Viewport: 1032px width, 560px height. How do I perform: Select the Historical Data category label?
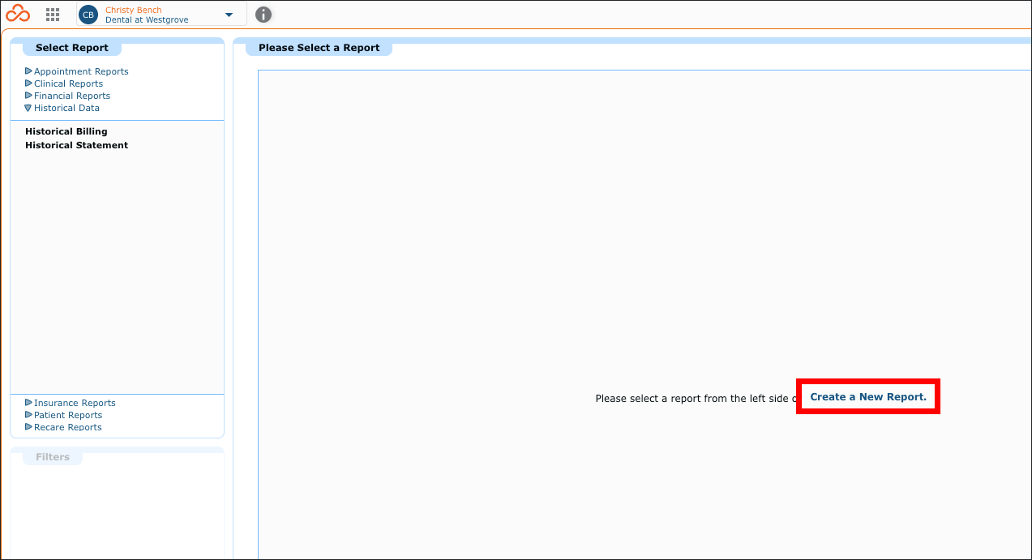(x=66, y=108)
